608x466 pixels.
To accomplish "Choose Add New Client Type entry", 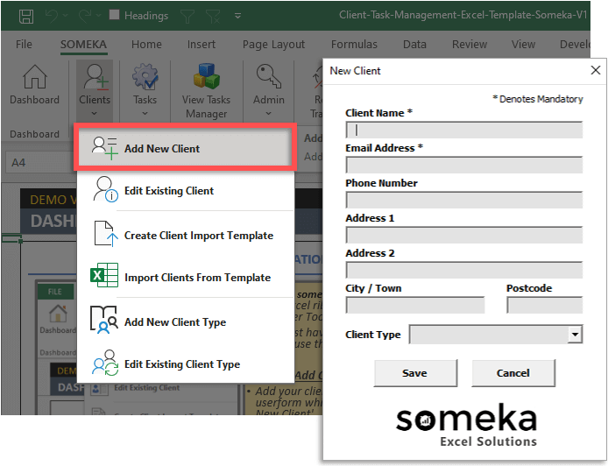I will [185, 321].
